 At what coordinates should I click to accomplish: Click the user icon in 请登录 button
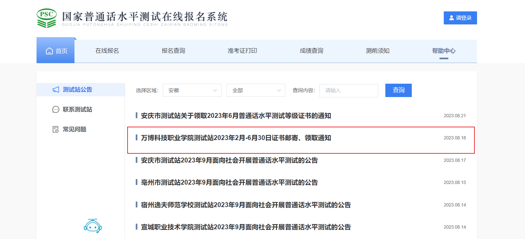pos(452,18)
